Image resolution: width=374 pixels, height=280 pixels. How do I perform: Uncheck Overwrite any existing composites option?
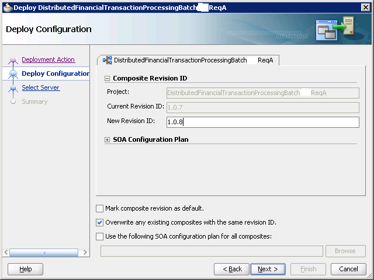pyautogui.click(x=99, y=222)
